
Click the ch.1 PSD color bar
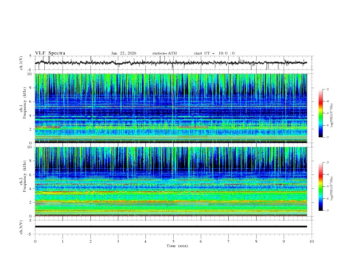(321, 113)
